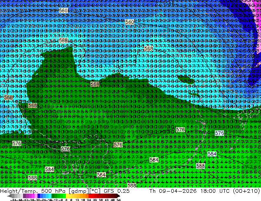
Task: Click the "-54" color scale value
Action: click(x=13, y=200)
